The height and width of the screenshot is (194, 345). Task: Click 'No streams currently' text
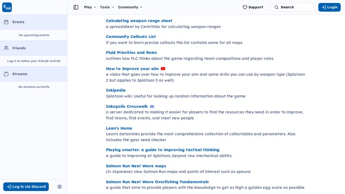tap(34, 87)
